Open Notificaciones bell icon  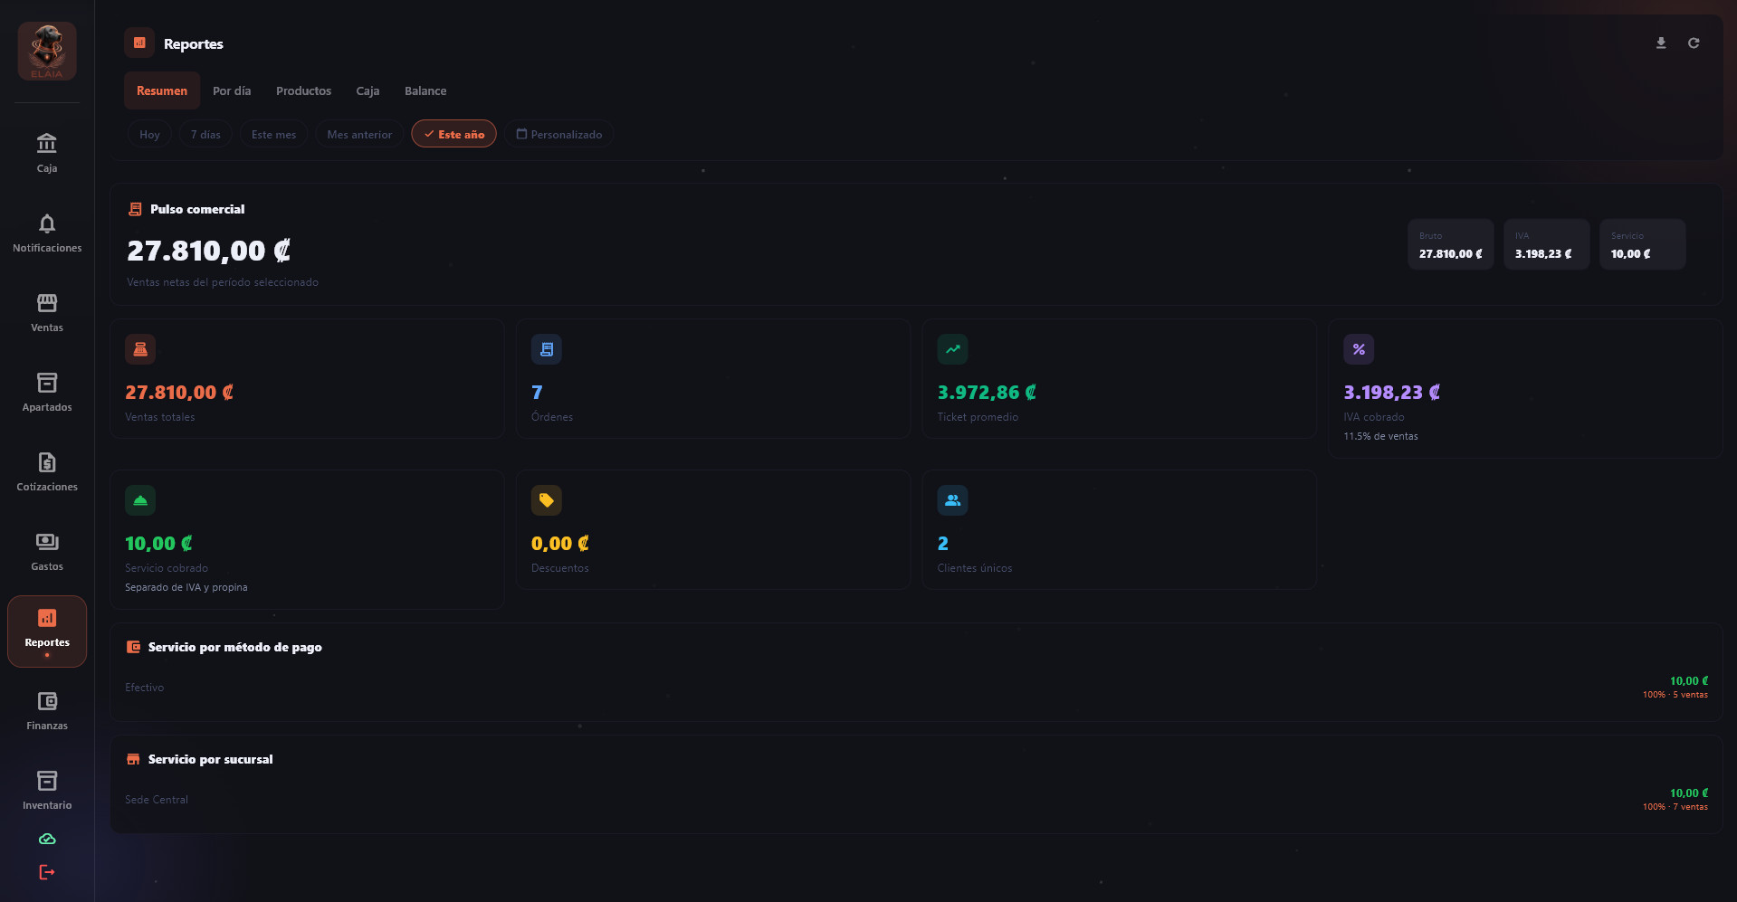pyautogui.click(x=47, y=223)
